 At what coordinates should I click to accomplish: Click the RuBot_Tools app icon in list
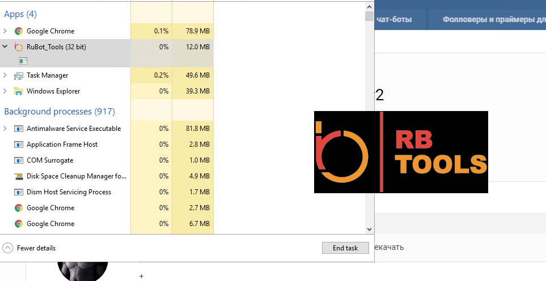pyautogui.click(x=19, y=47)
